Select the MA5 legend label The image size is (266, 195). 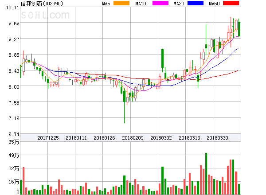tap(106, 4)
